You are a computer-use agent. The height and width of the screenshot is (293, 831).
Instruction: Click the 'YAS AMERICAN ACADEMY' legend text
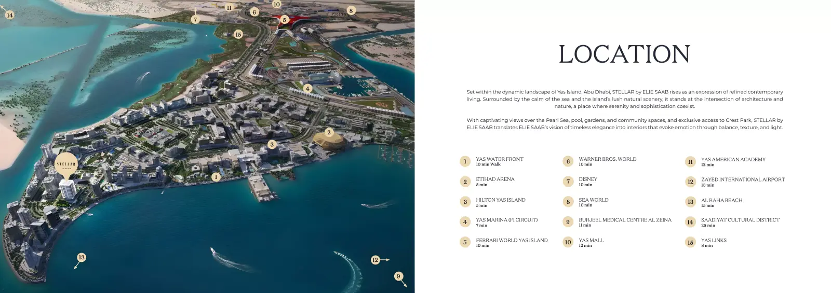tap(733, 160)
